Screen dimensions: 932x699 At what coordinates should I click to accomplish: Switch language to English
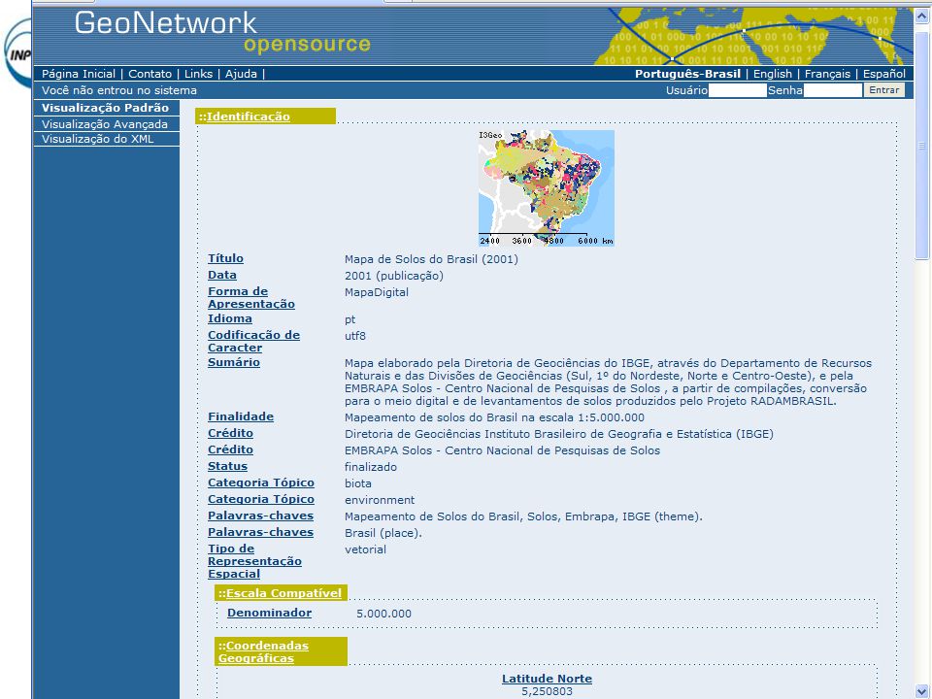point(772,74)
